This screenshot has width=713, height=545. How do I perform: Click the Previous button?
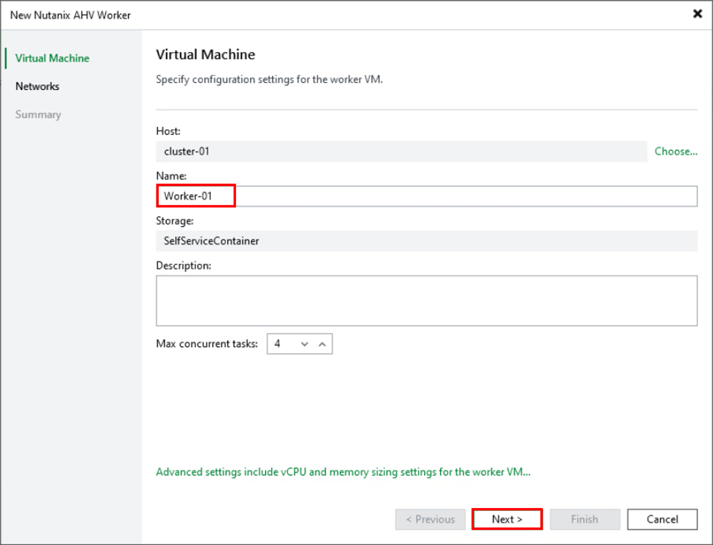[430, 519]
